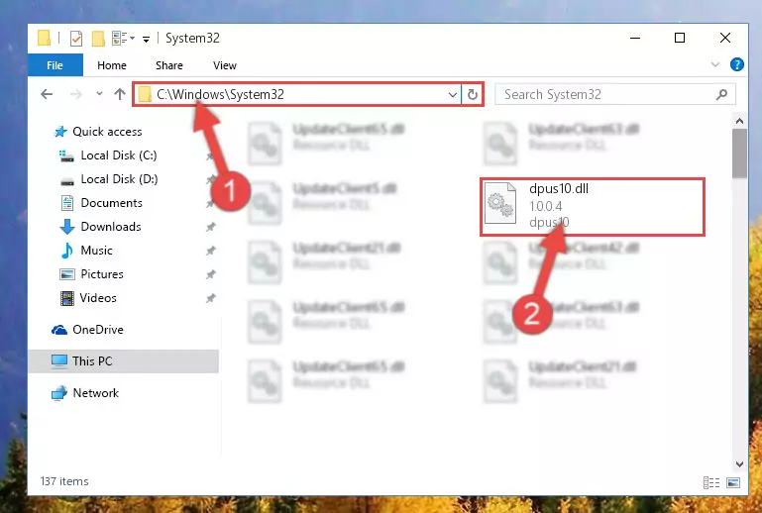Click the pin icon next to Downloads

click(210, 227)
